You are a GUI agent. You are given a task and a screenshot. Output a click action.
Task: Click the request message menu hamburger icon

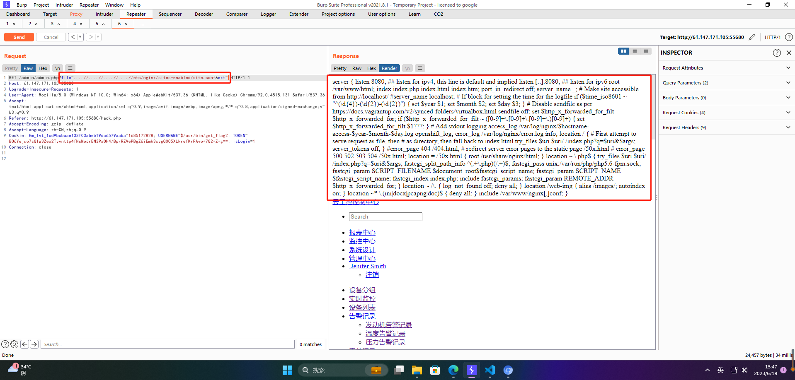70,68
